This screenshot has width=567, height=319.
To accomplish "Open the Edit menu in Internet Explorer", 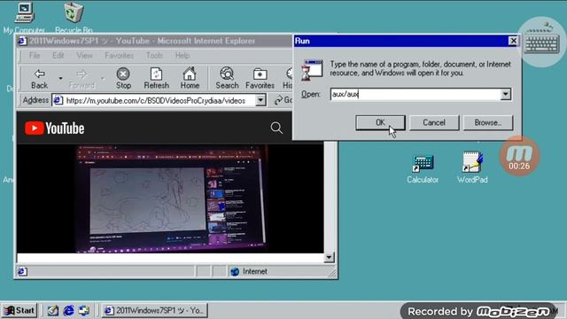I will (x=58, y=55).
